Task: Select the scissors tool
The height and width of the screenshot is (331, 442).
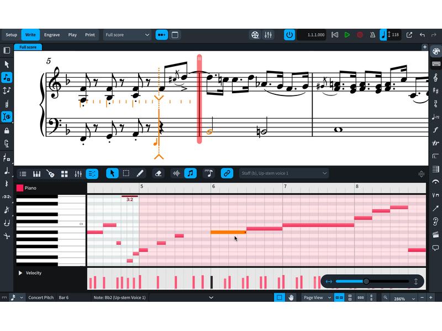Action: [x=7, y=236]
